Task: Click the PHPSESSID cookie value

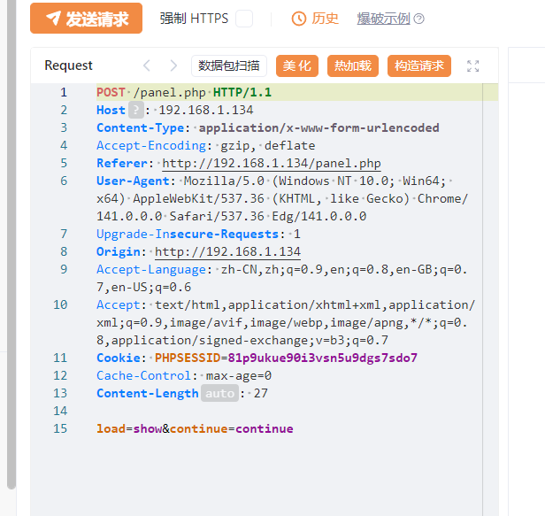Action: pyautogui.click(x=323, y=358)
